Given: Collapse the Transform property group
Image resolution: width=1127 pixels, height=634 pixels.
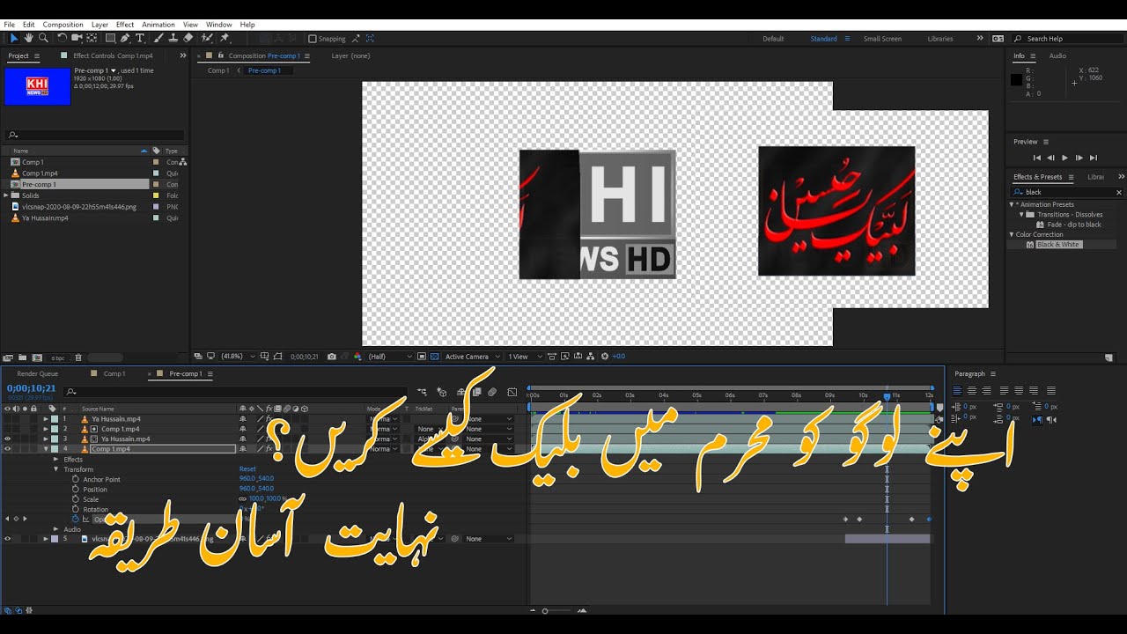Looking at the screenshot, I should (56, 469).
